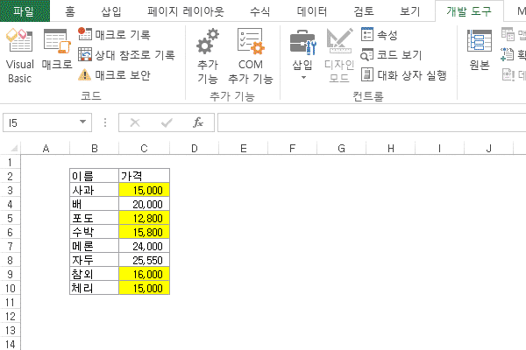
Task: Select row 1 header
Action: click(x=10, y=163)
